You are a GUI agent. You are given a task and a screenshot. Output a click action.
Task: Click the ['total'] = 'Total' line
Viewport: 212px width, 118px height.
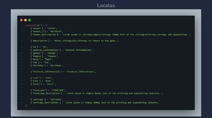pyautogui.click(x=43, y=84)
